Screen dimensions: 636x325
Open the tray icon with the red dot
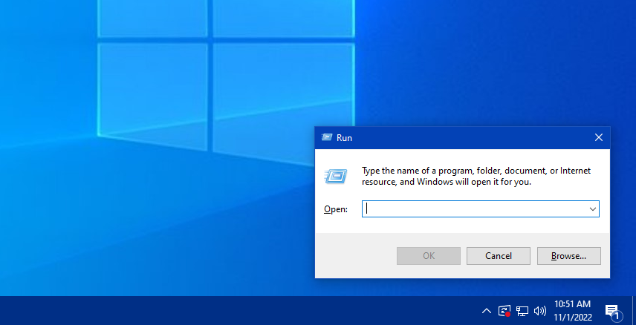(504, 311)
